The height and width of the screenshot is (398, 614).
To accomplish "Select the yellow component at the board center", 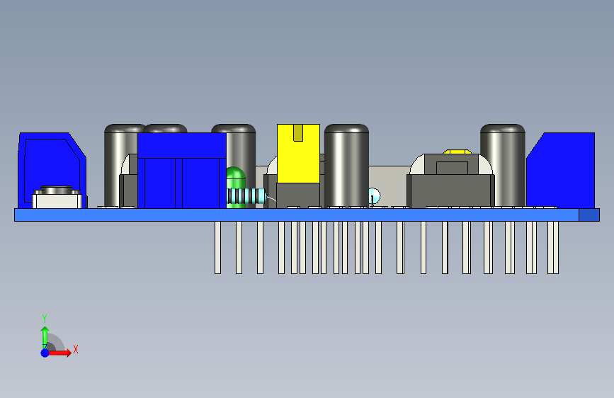I will 298,154.
